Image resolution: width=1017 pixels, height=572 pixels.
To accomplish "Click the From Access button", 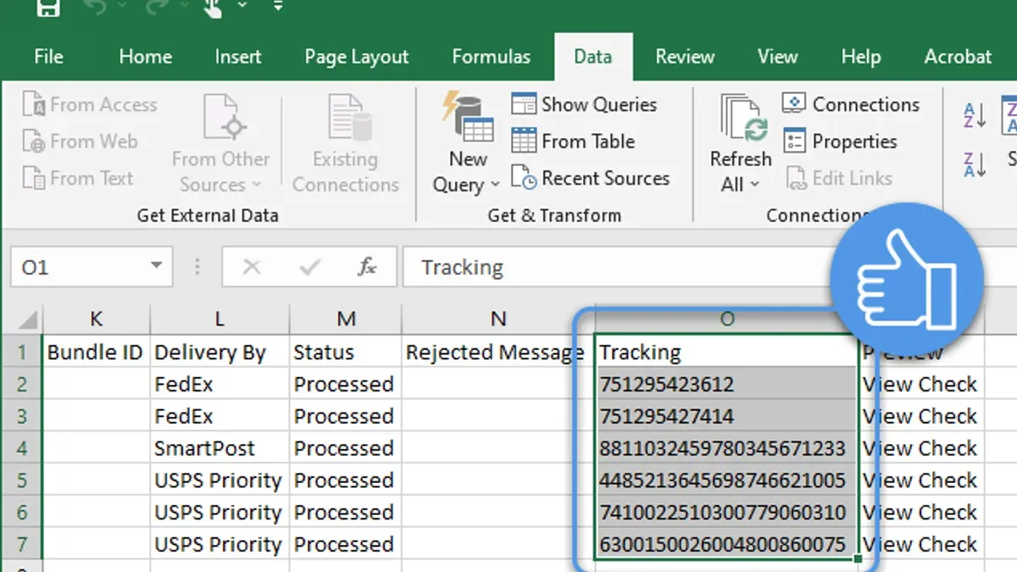I will click(x=90, y=105).
